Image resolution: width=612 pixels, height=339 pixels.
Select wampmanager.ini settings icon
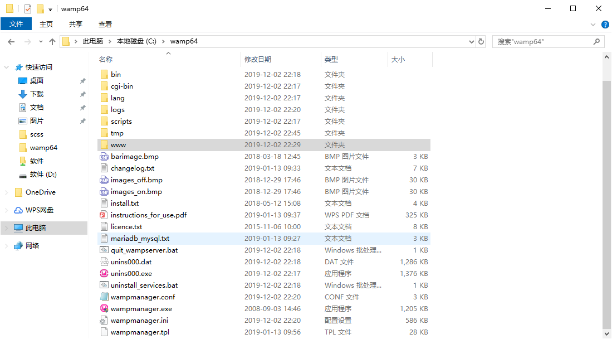click(x=104, y=320)
